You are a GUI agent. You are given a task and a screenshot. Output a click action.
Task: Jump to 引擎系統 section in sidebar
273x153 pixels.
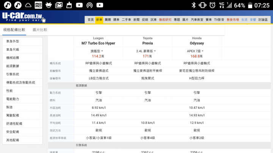coord(22,74)
